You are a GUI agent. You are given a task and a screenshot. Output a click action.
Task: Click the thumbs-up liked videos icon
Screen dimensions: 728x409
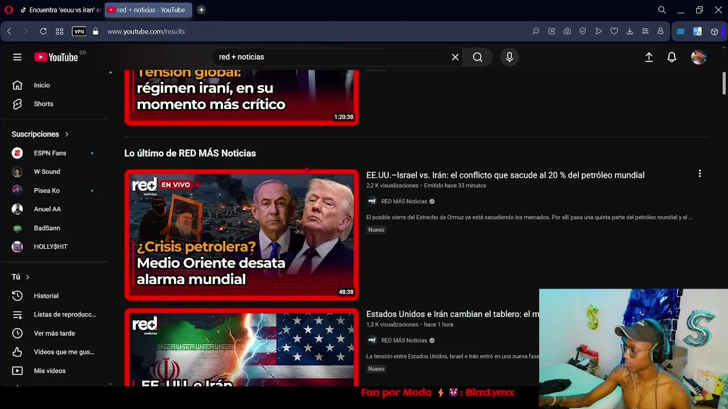[x=17, y=352]
